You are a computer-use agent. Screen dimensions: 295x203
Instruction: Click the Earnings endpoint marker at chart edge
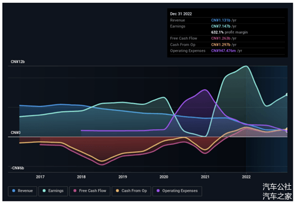tap(287, 94)
